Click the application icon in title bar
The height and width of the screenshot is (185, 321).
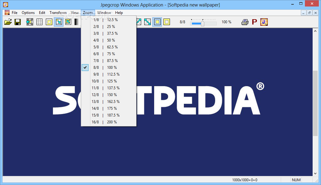[x=6, y=4]
